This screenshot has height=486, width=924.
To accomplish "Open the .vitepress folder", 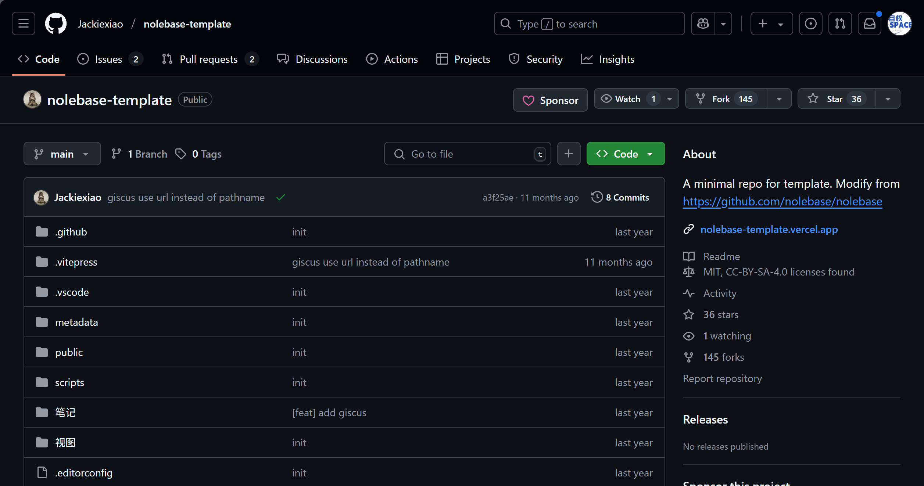I will 76,262.
